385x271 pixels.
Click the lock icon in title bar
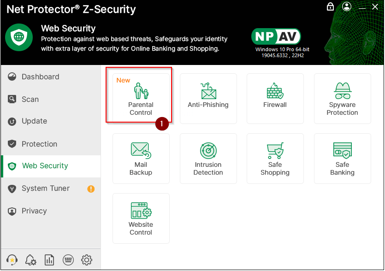(330, 7)
